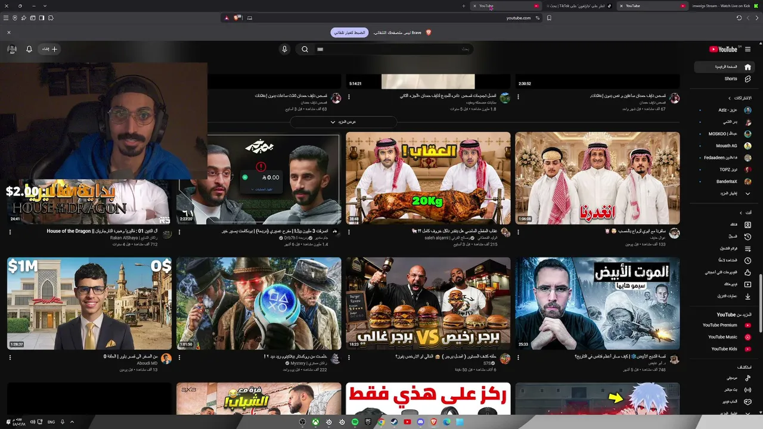Open the MOSKOO subscription

(725, 134)
